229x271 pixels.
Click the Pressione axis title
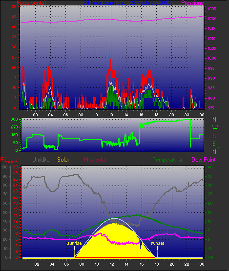192,3
